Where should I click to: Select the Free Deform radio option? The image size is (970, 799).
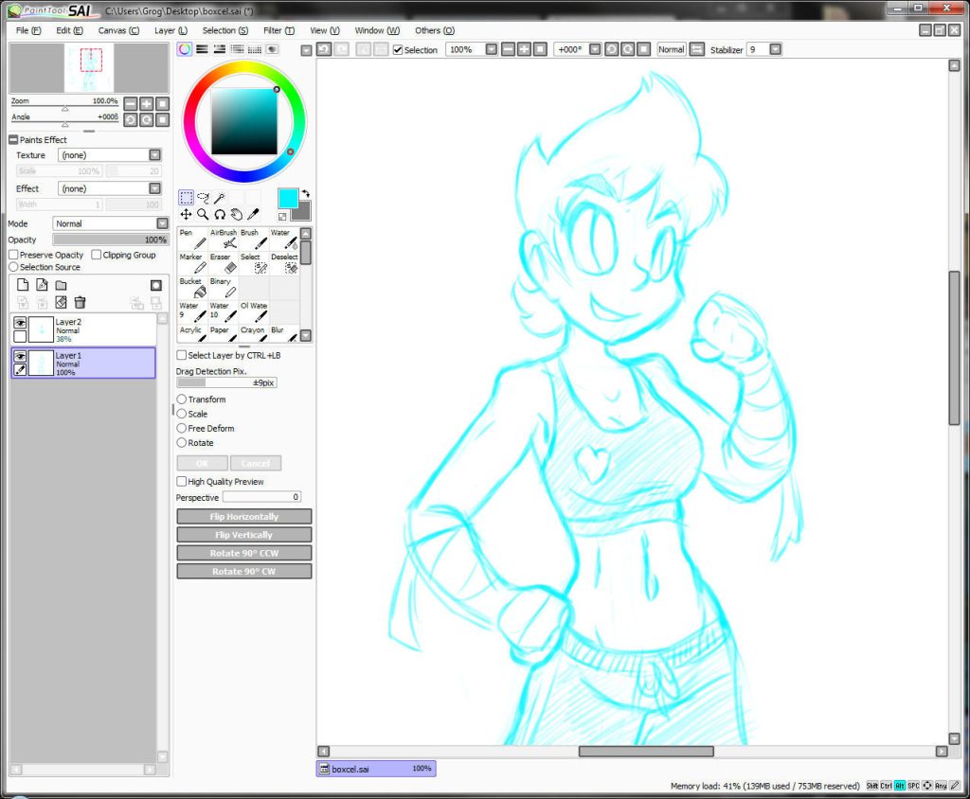coord(182,429)
